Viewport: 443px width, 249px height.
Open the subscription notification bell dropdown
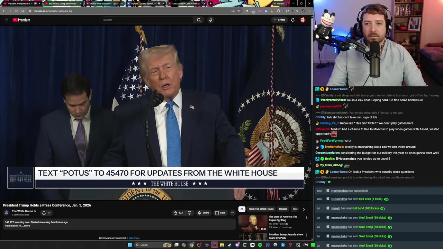coord(46,213)
